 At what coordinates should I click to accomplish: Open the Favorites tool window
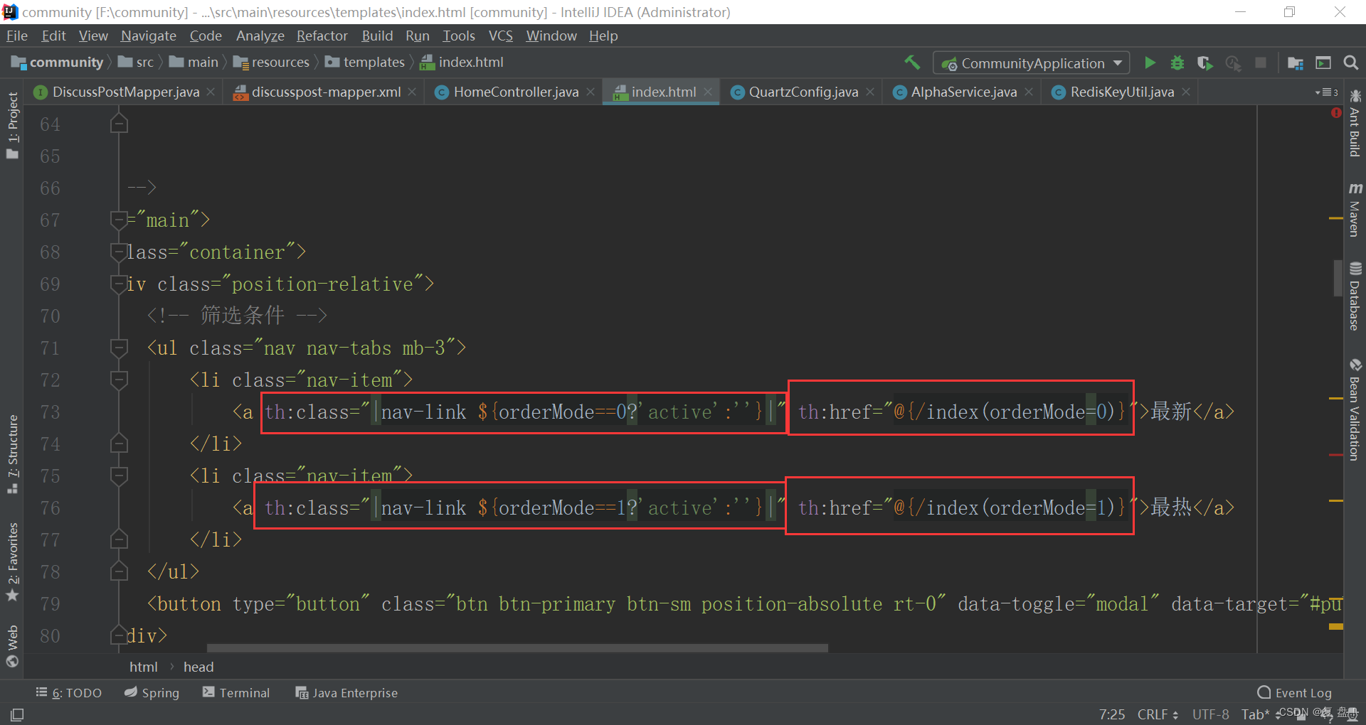12,562
